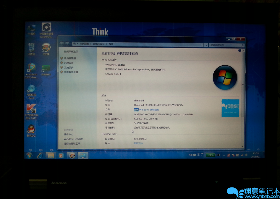Select the 卡巴斯基安全部队 2013 icon
This screenshot has width=280, height=199.
click(31, 112)
